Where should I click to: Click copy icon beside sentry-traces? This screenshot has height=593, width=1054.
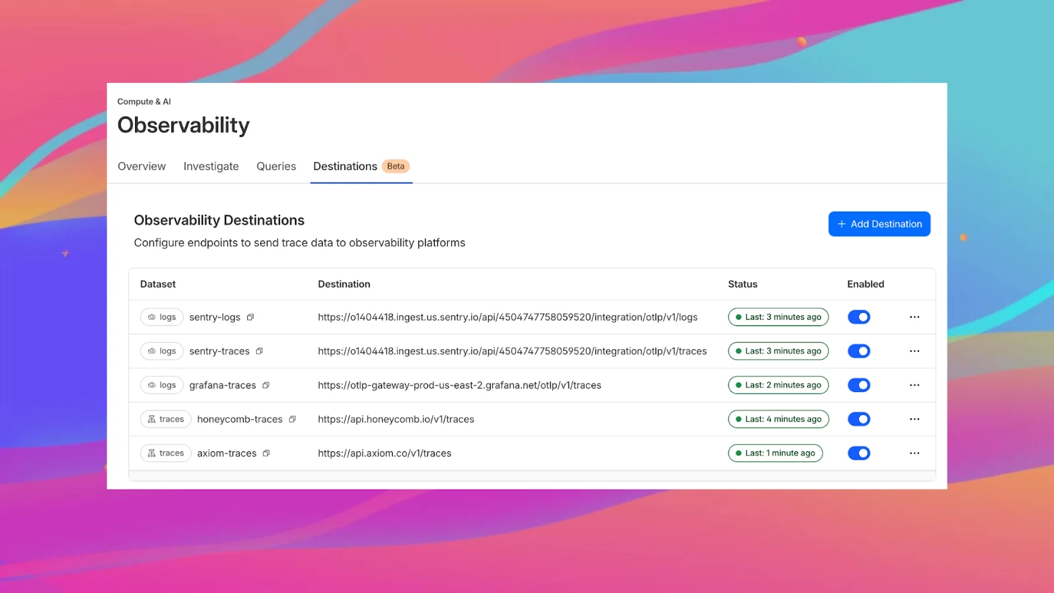click(260, 351)
